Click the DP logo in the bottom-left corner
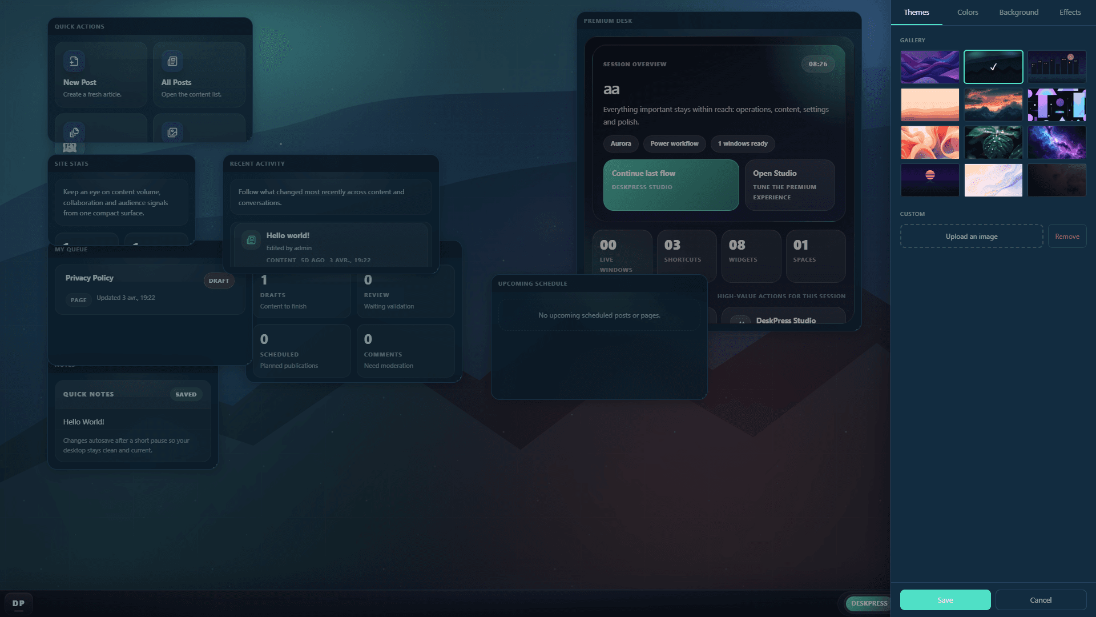Image resolution: width=1096 pixels, height=617 pixels. [19, 603]
